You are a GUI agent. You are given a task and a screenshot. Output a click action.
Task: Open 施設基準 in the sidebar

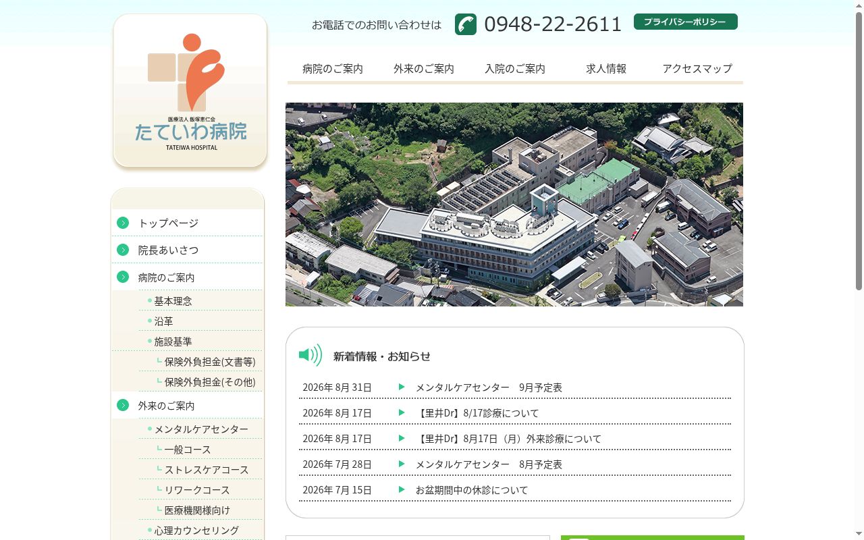point(173,342)
